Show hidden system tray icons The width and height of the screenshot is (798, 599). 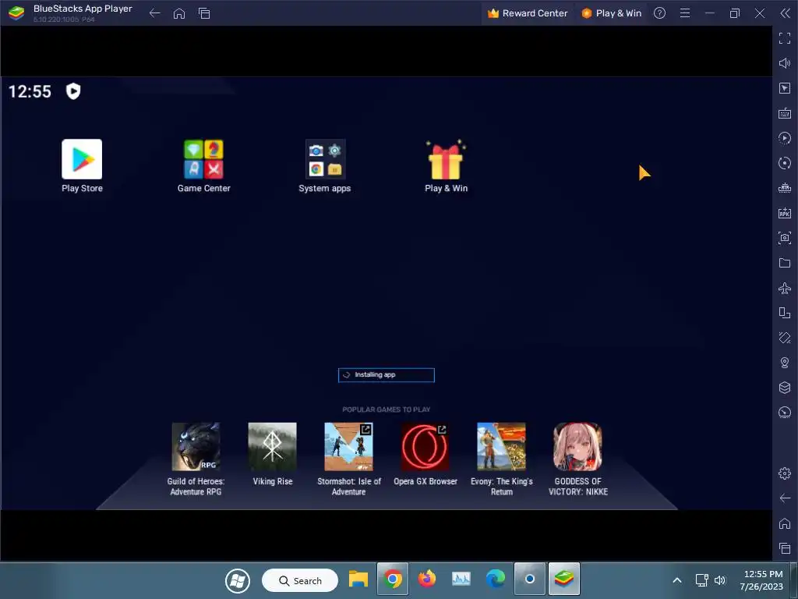coord(677,580)
